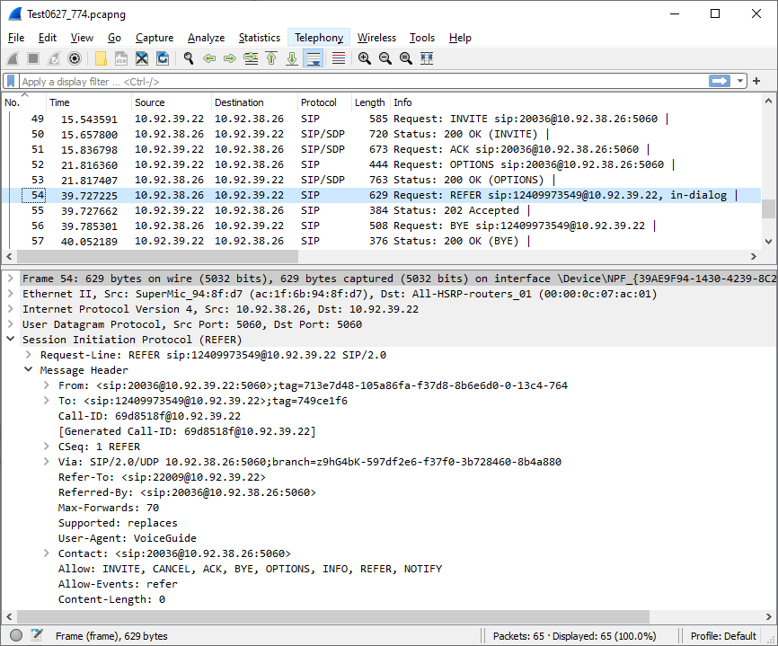The image size is (778, 646).
Task: Click the Resize columns toolbar icon
Action: click(x=427, y=58)
